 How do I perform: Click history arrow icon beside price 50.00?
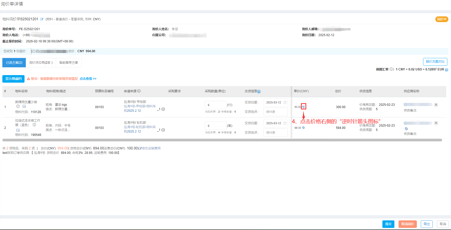pyautogui.click(x=303, y=107)
